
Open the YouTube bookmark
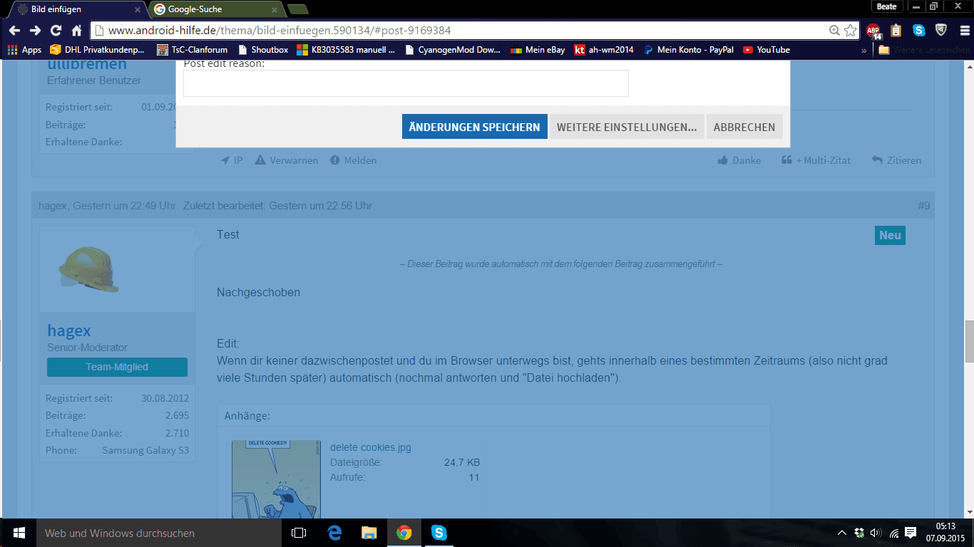pyautogui.click(x=767, y=50)
